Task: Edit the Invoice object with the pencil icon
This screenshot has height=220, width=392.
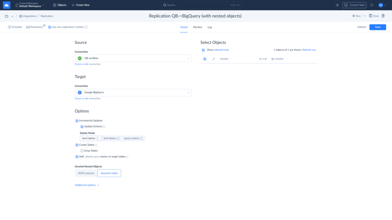Action: pos(214,59)
